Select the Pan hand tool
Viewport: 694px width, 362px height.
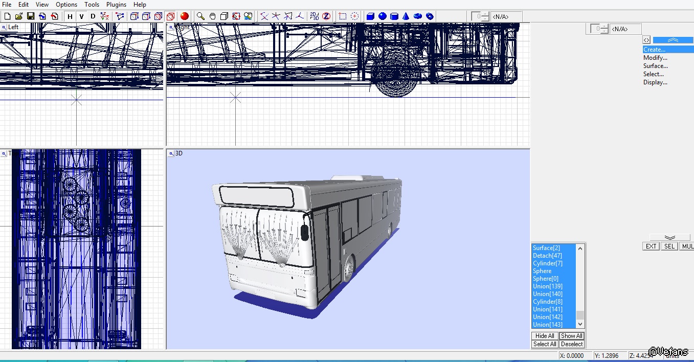213,16
